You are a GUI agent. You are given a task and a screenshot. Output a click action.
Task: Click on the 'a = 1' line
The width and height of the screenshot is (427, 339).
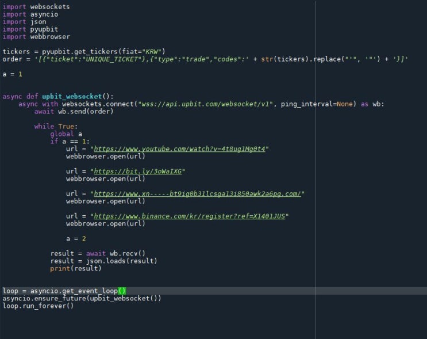coord(12,74)
